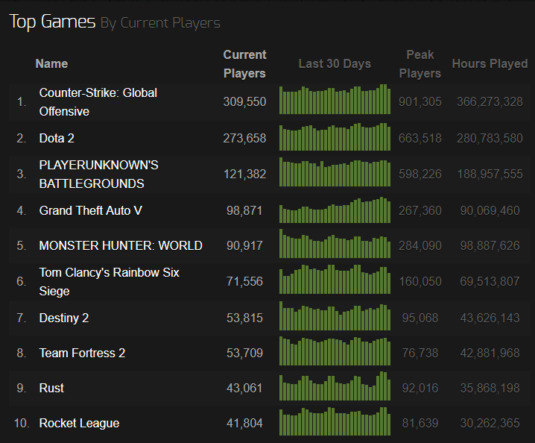535x443 pixels.
Task: Click current players value 273,658
Action: (244, 138)
